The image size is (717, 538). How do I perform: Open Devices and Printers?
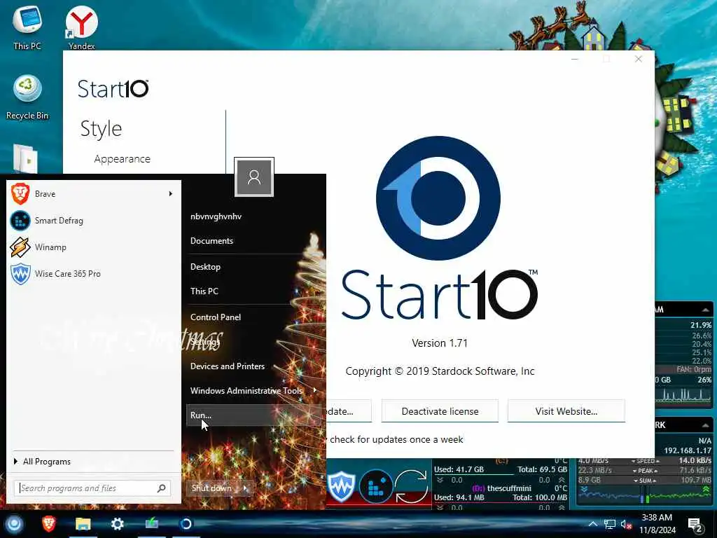[228, 366]
